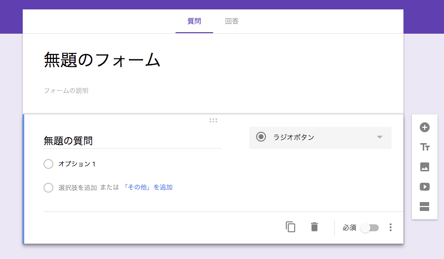
Task: Open the ラジオボタン question type dropdown
Action: [320, 138]
